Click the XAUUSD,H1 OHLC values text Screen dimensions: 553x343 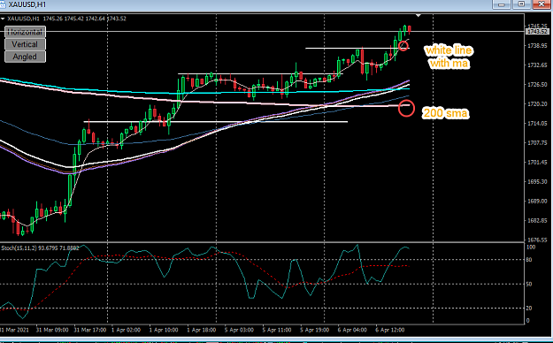pyautogui.click(x=85, y=19)
